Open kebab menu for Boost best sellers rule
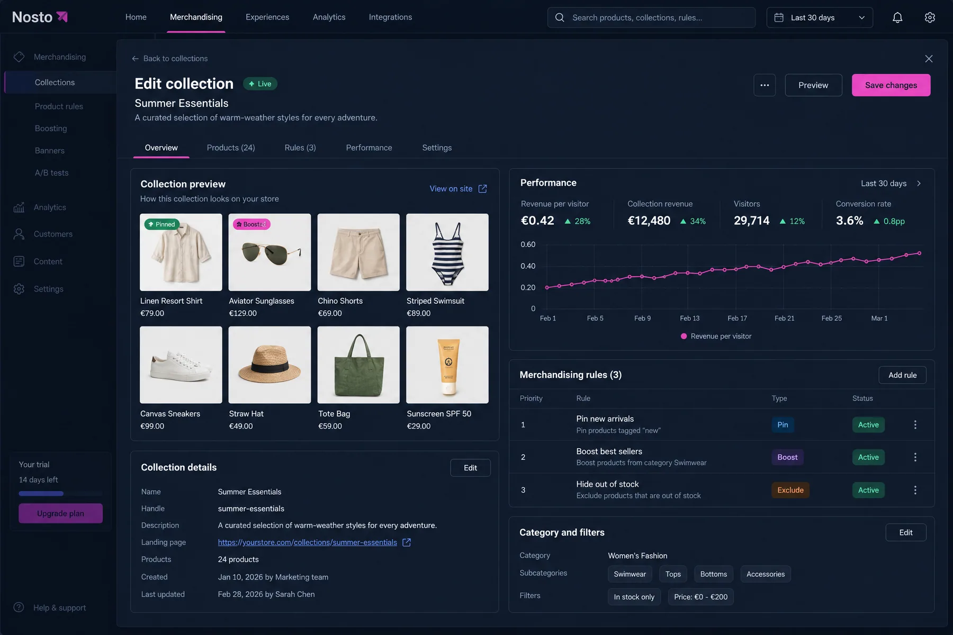 click(915, 457)
